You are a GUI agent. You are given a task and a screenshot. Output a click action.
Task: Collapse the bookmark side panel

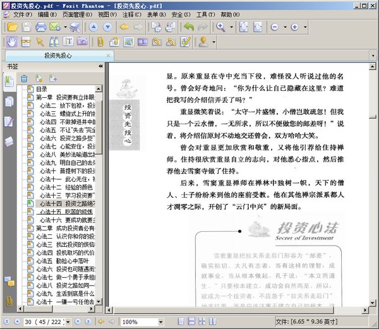100,66
